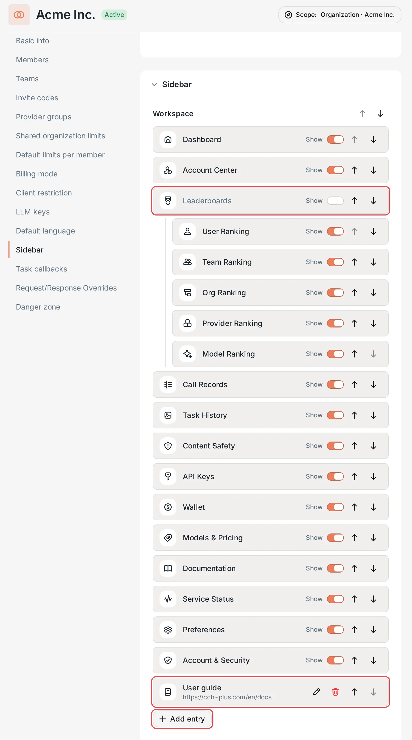Screen dimensions: 412x740
Task: Move Service Status up
Action: (354, 599)
